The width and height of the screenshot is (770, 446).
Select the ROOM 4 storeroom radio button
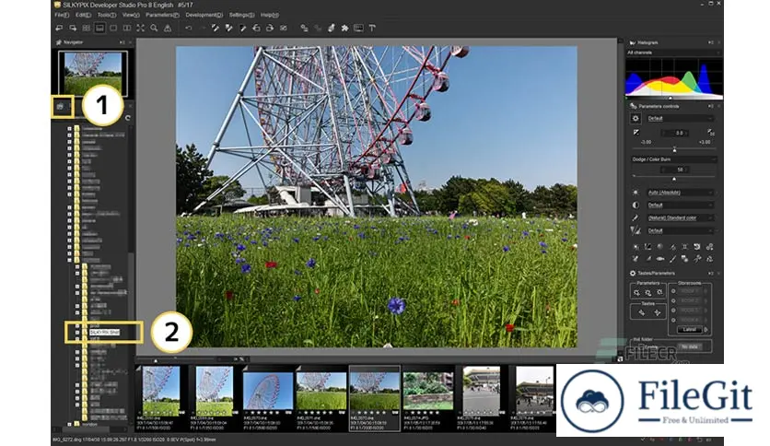click(x=673, y=320)
